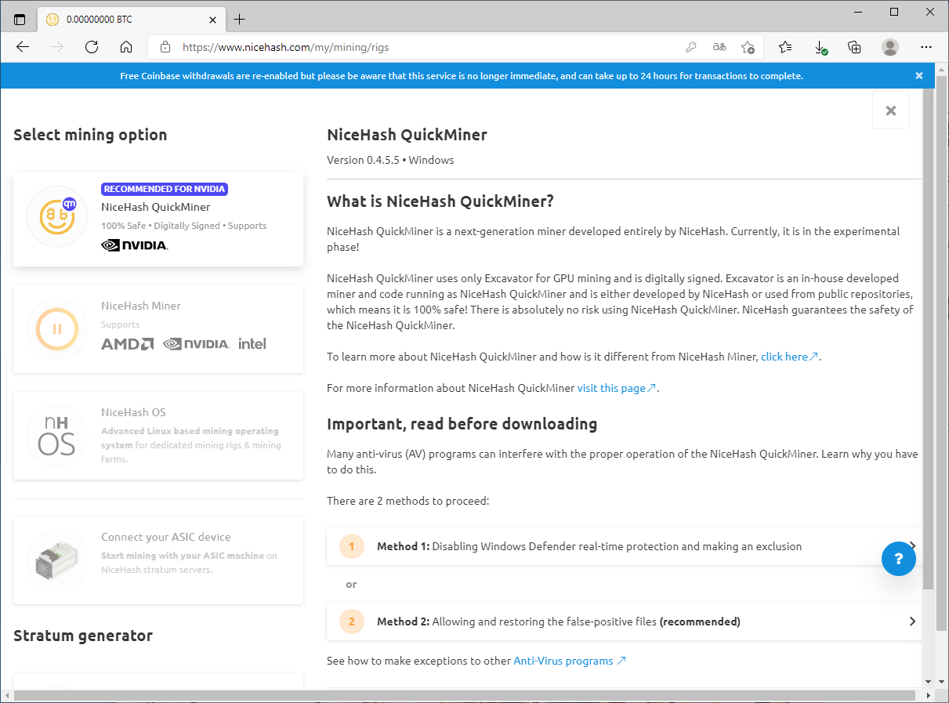Open the Collections panel
Screen dimensions: 949x703
(855, 47)
